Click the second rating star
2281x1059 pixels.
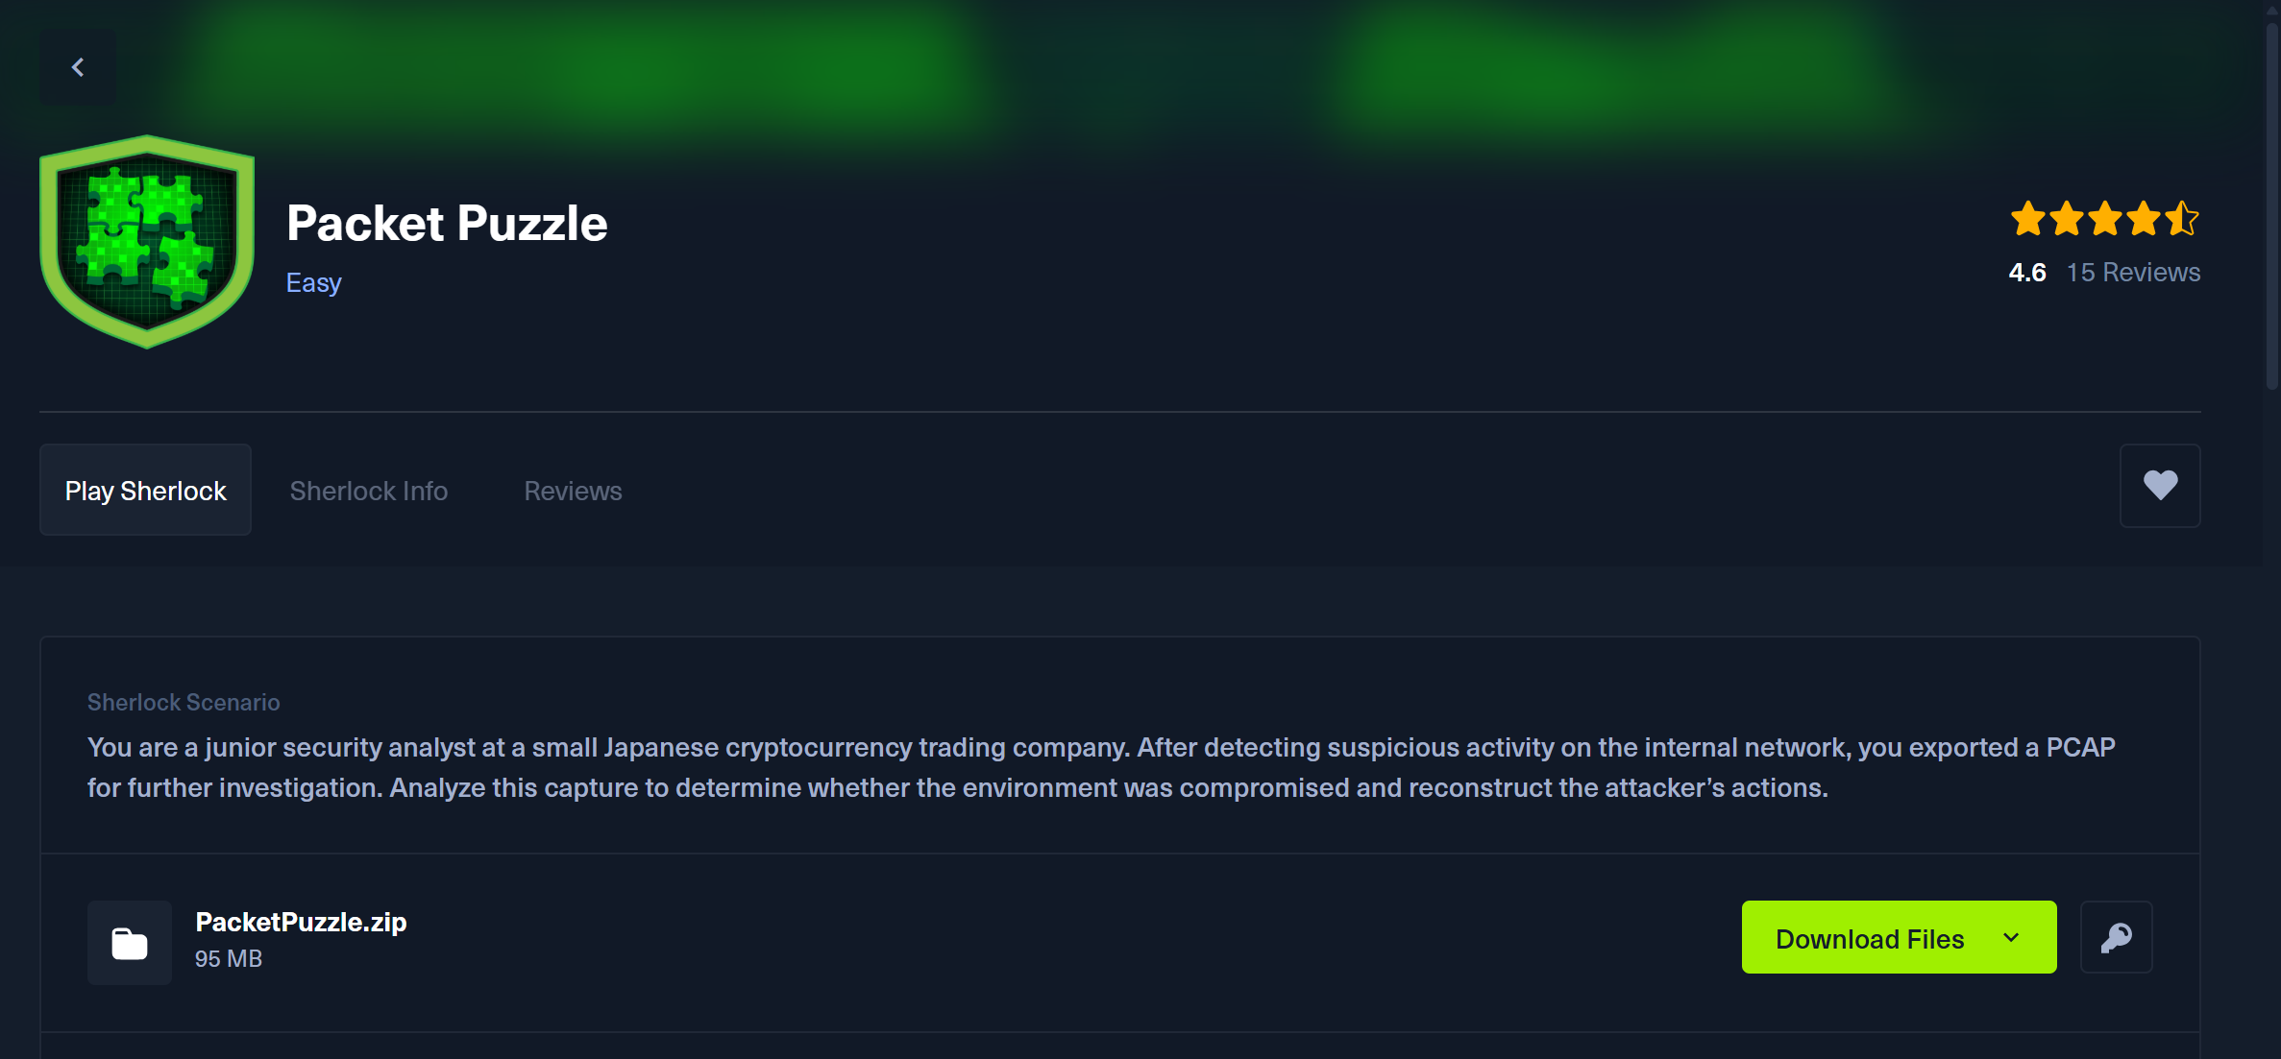[2067, 219]
